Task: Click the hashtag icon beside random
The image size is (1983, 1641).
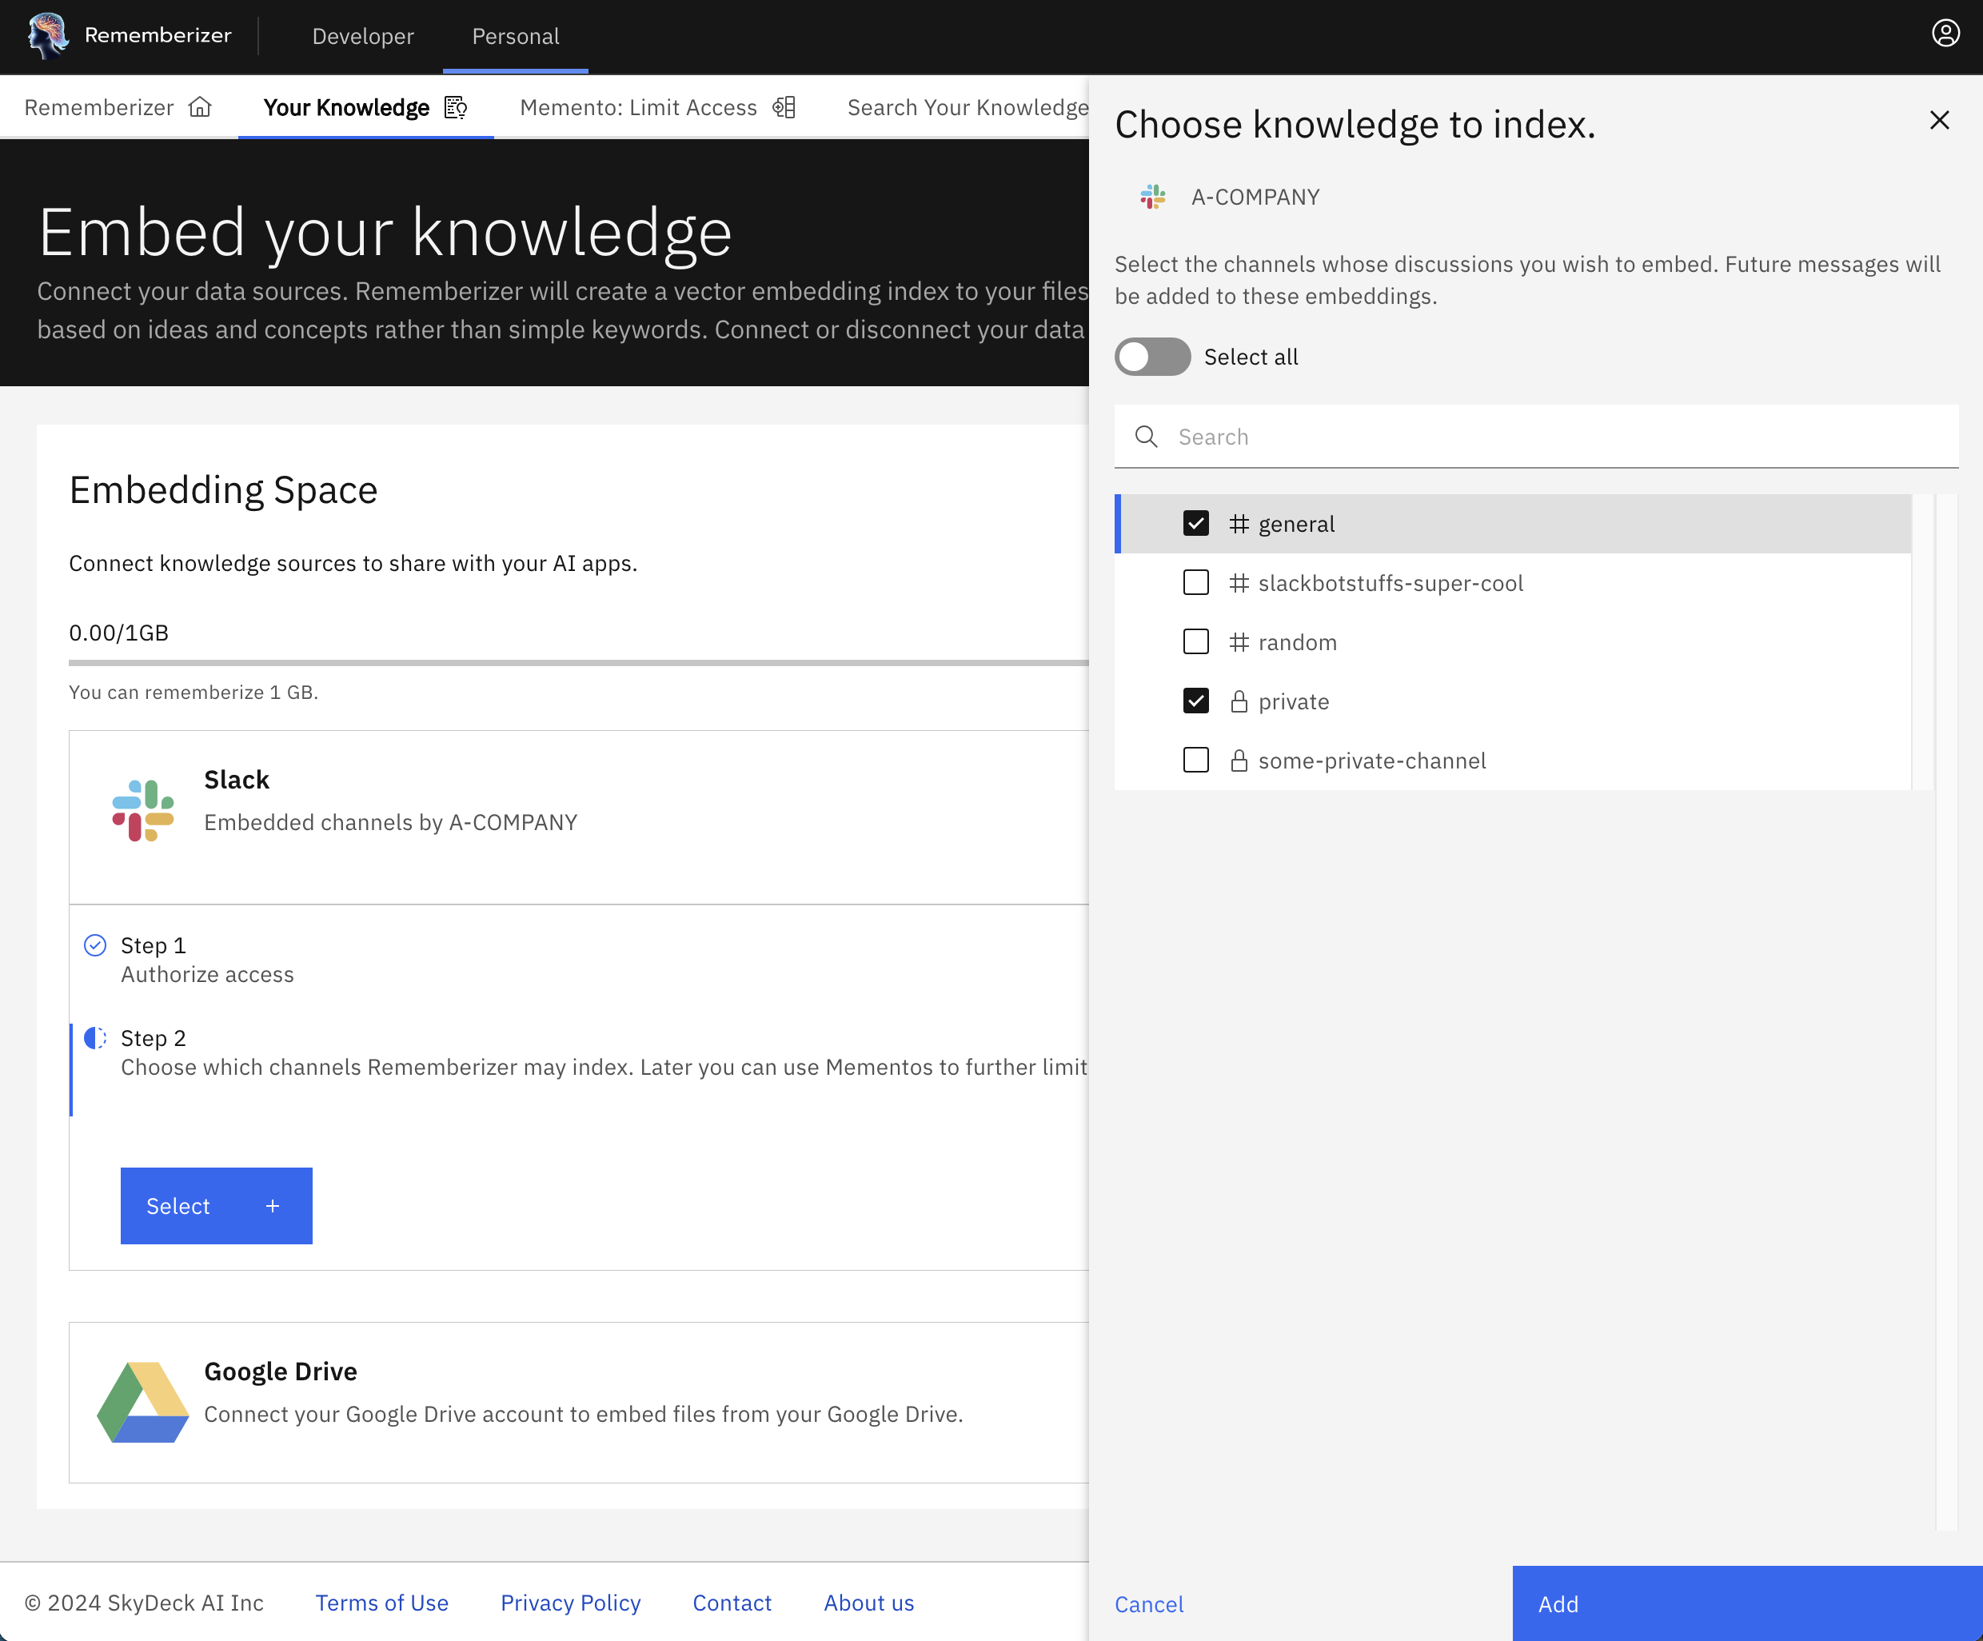Action: (x=1239, y=642)
